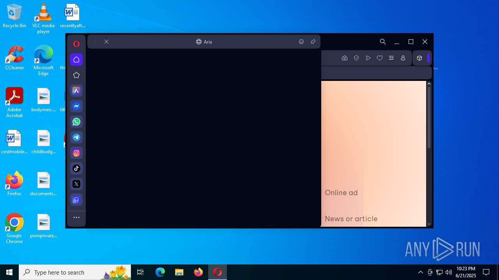Open Facebook Messenger in the sidebar
Image resolution: width=499 pixels, height=280 pixels.
coord(76,106)
